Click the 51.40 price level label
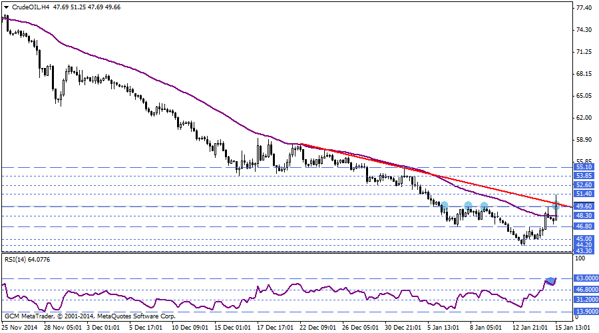 point(584,194)
